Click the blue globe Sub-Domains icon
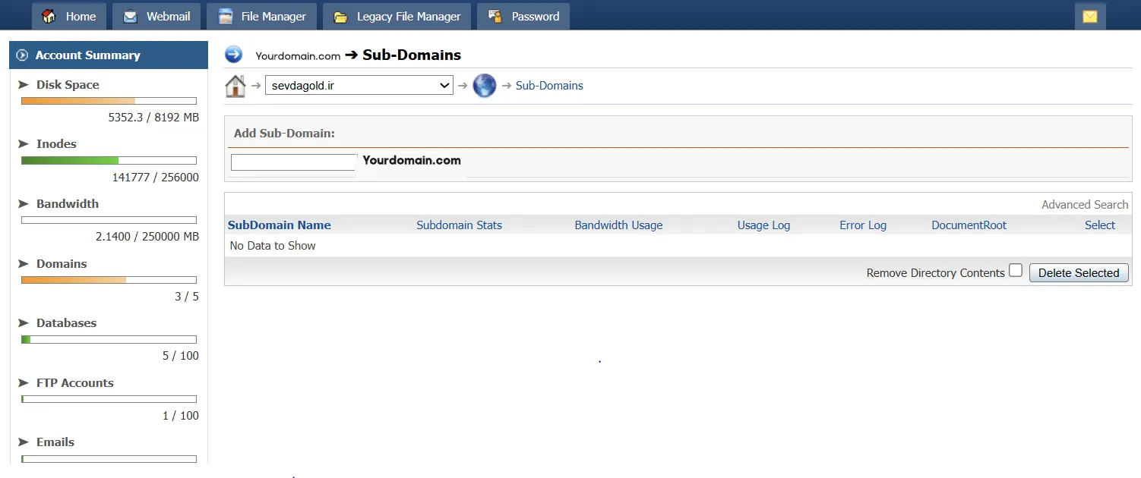Screen dimensions: 1141x478 484,86
